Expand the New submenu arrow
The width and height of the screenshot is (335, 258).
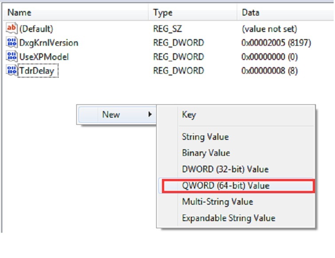tap(150, 115)
